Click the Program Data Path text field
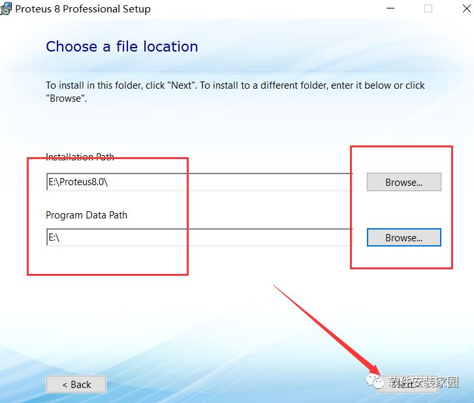This screenshot has width=474, height=403. (x=200, y=237)
